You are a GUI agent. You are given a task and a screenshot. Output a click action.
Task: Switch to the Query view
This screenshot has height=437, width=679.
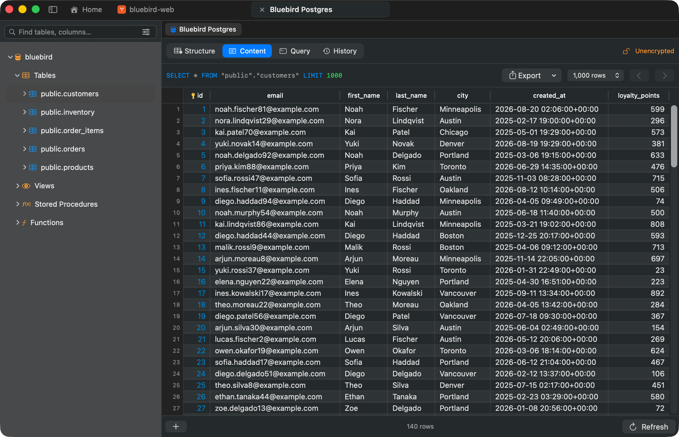point(295,51)
